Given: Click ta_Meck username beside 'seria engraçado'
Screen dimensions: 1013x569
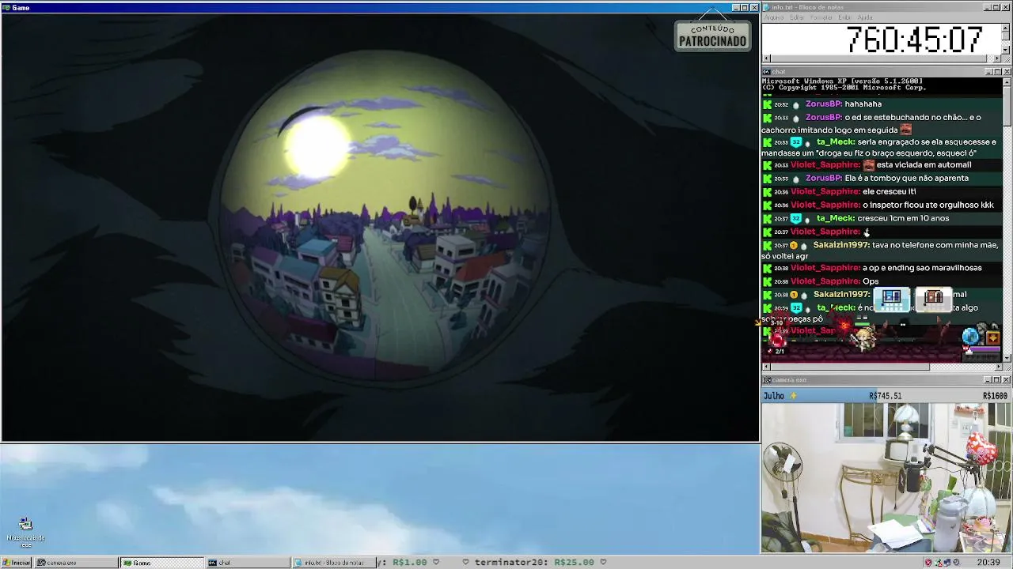Looking at the screenshot, I should [836, 142].
